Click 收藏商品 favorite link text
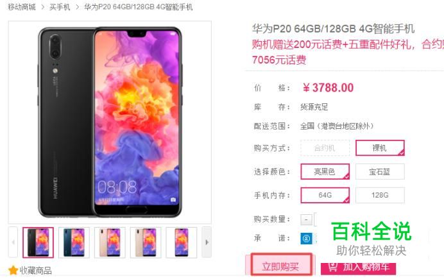 35,271
